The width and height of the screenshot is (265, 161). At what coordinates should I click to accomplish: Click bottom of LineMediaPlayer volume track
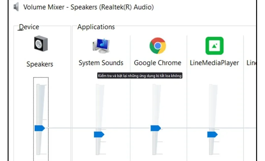[x=212, y=153]
